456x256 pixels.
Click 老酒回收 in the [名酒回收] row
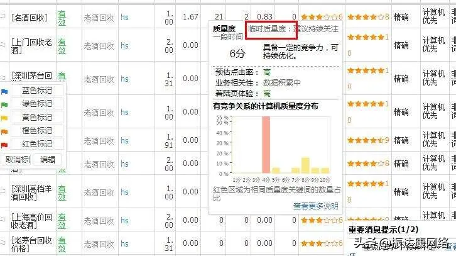coord(99,18)
